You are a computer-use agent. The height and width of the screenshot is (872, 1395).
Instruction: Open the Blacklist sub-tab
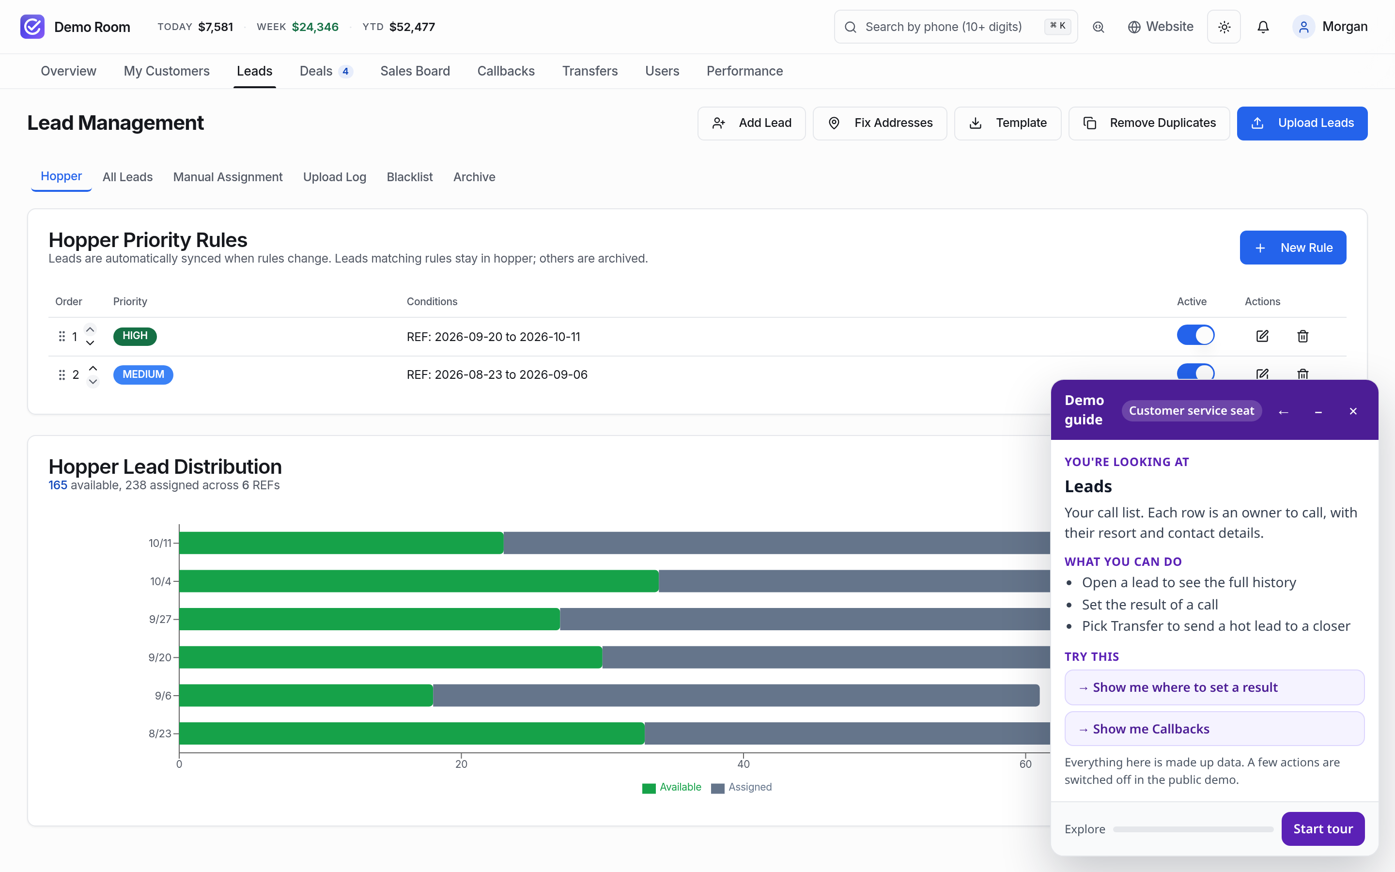(x=409, y=177)
